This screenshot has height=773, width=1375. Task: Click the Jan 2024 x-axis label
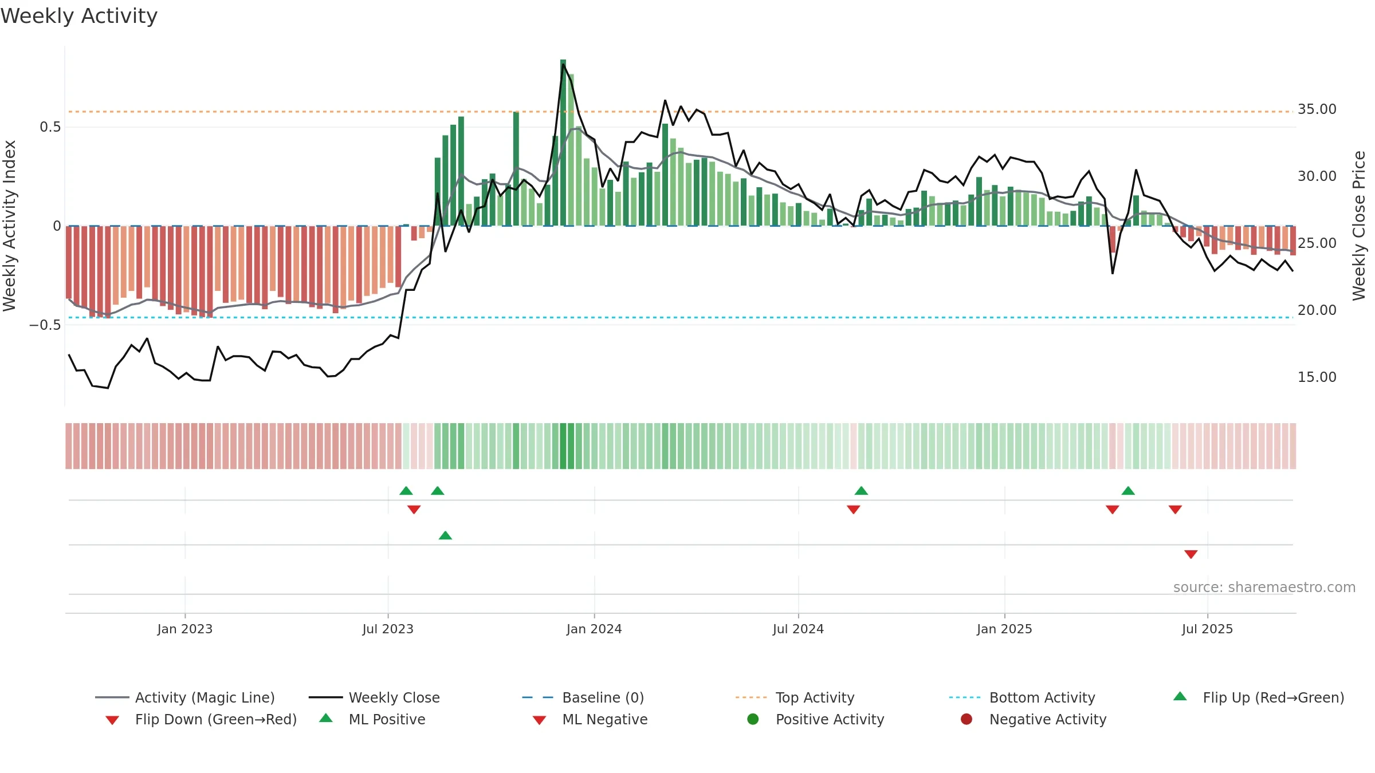point(594,629)
